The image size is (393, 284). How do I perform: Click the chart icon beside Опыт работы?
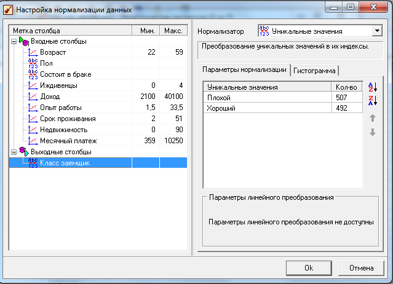pos(33,108)
